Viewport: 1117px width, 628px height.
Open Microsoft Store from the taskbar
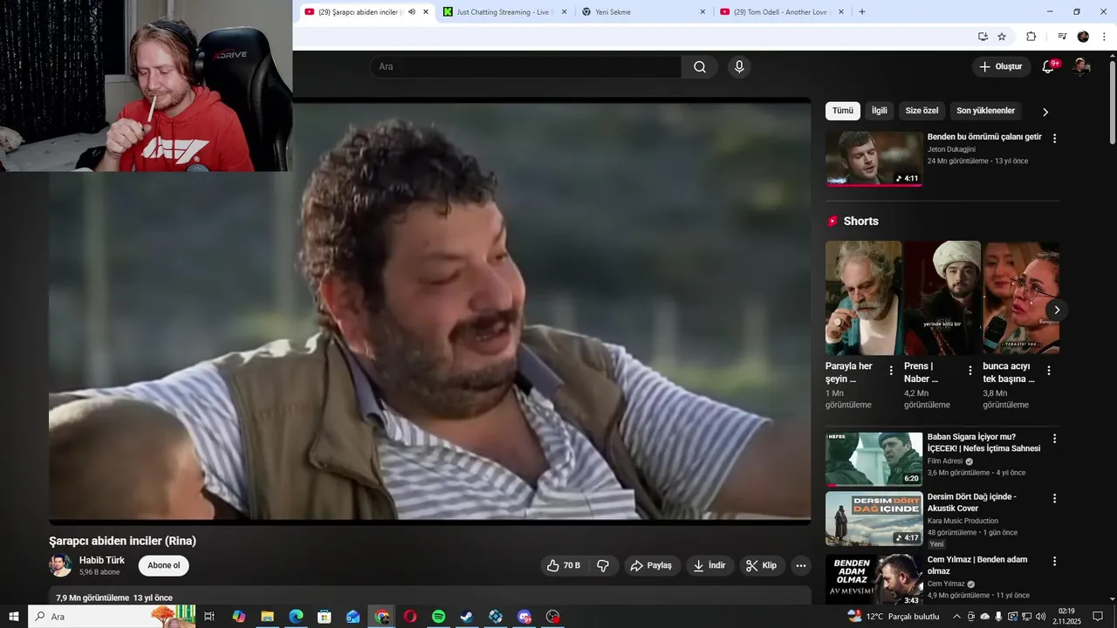(x=324, y=617)
